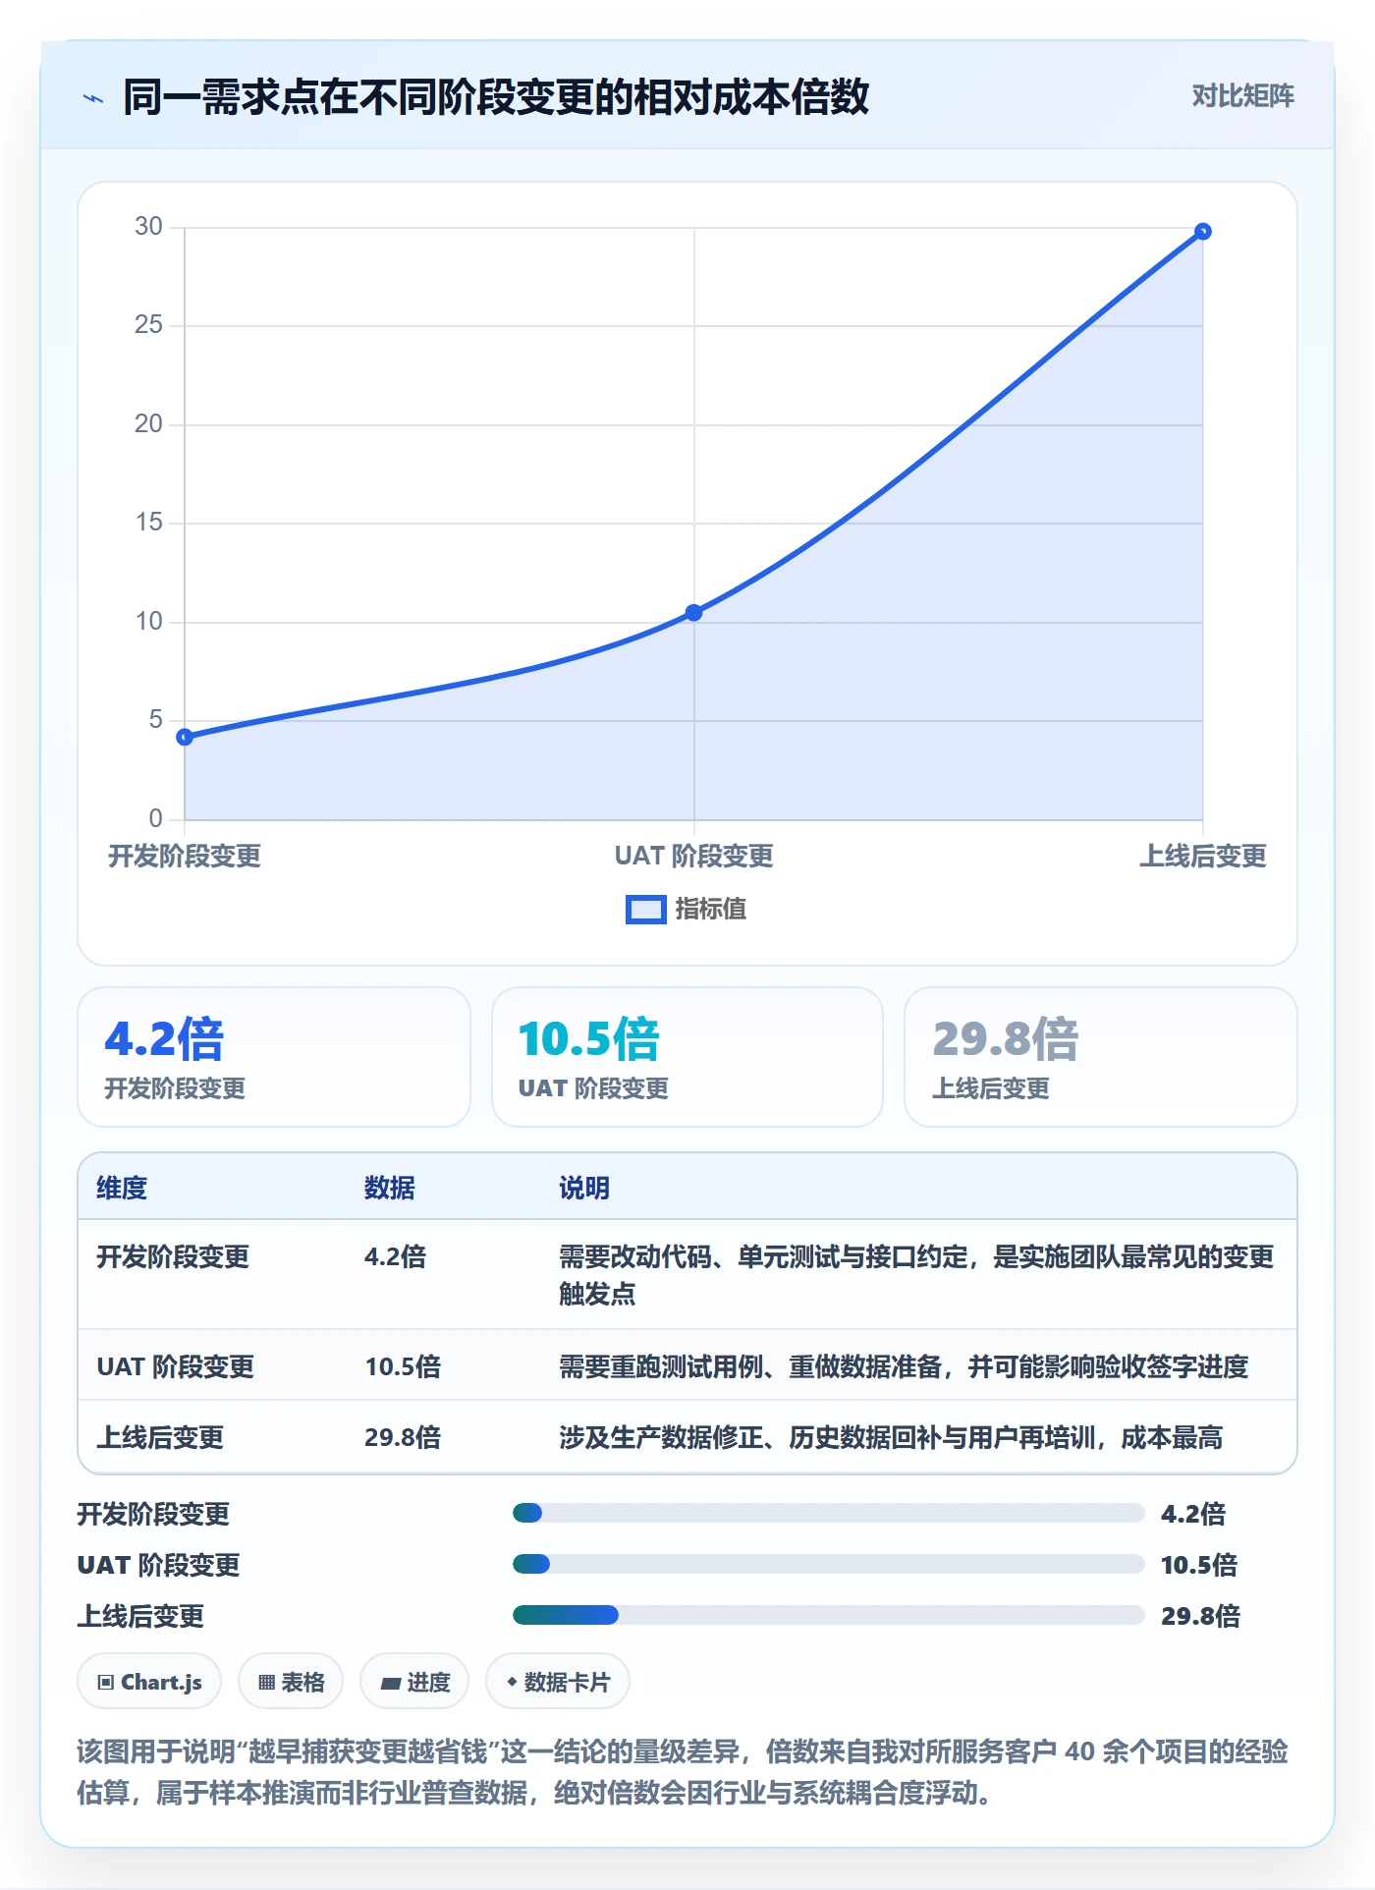Select the 进度 chip
1375x1890 pixels.
coord(414,1682)
